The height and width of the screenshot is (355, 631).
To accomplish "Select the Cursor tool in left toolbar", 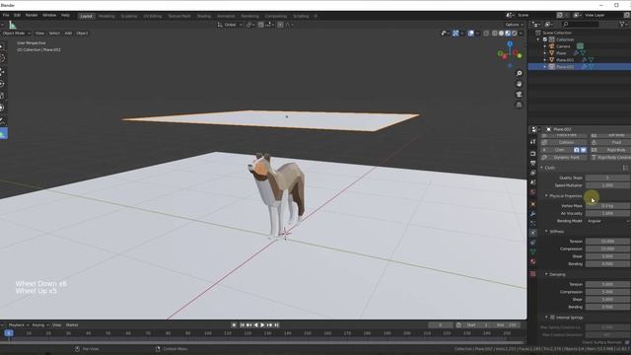I will 3,58.
